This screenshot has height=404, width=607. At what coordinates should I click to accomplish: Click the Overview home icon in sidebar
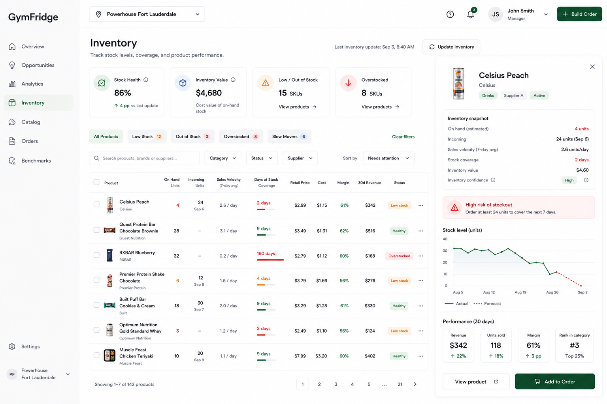coord(12,47)
